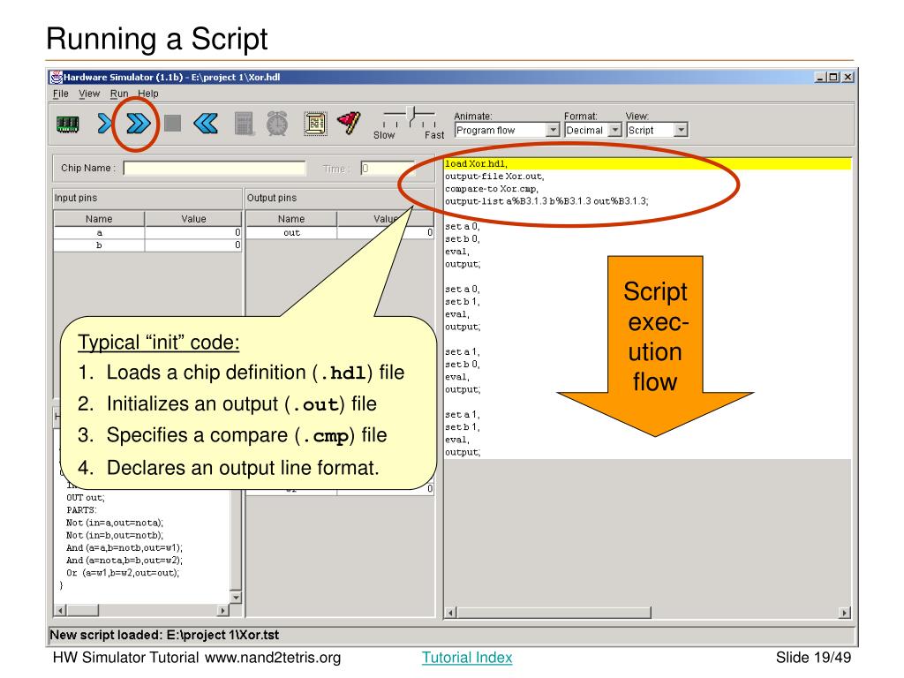The width and height of the screenshot is (904, 678).
Task: Open the View dropdown set to Script
Action: tap(680, 130)
